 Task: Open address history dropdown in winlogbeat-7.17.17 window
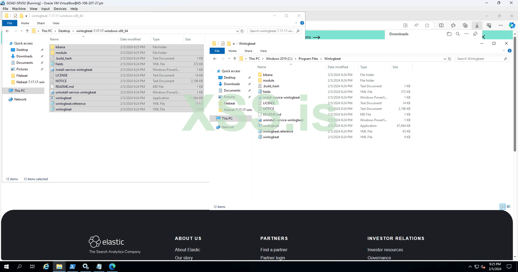coord(237,31)
